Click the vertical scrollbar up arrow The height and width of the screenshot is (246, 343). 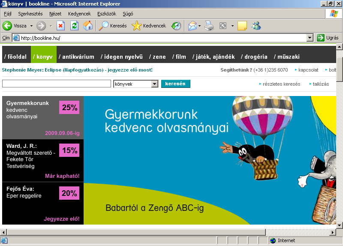(340, 47)
